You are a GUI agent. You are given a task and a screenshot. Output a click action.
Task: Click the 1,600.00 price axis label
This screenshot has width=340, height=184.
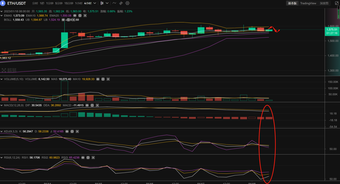click(x=333, y=26)
